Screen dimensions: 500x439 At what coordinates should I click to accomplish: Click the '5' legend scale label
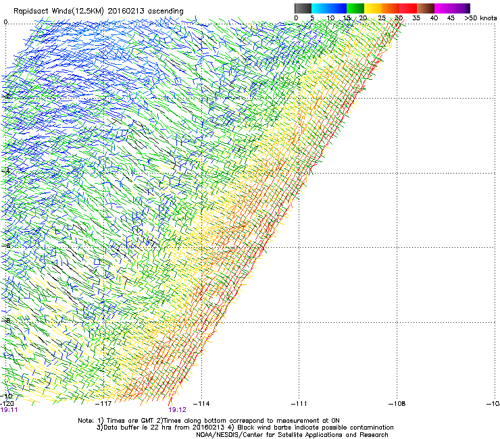pos(312,18)
